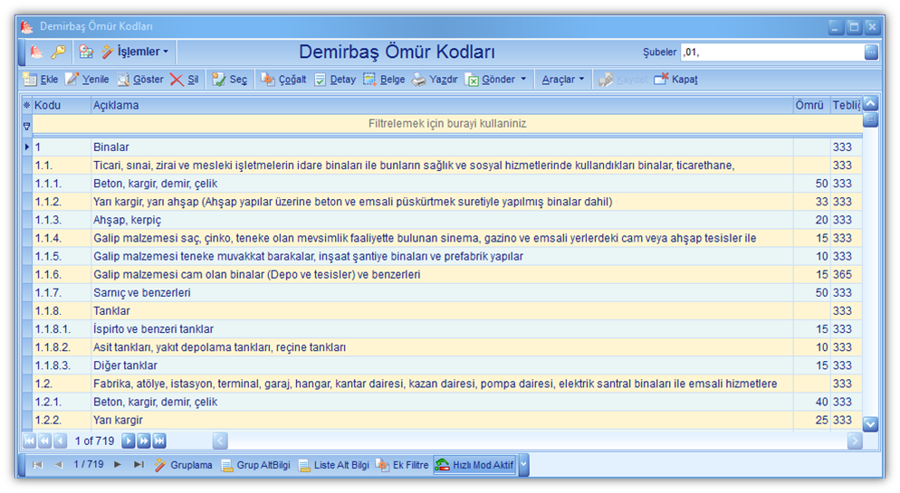The height and width of the screenshot is (493, 900).
Task: Delete the record using Sil
Action: (x=184, y=80)
